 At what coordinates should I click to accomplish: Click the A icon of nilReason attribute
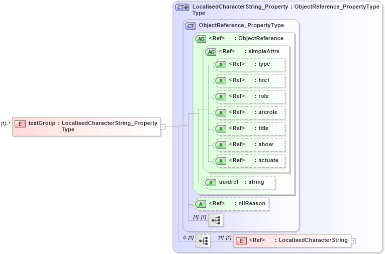point(201,204)
